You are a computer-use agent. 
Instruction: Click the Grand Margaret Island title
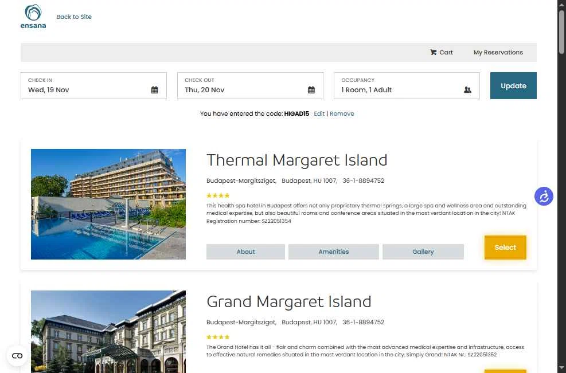click(289, 301)
